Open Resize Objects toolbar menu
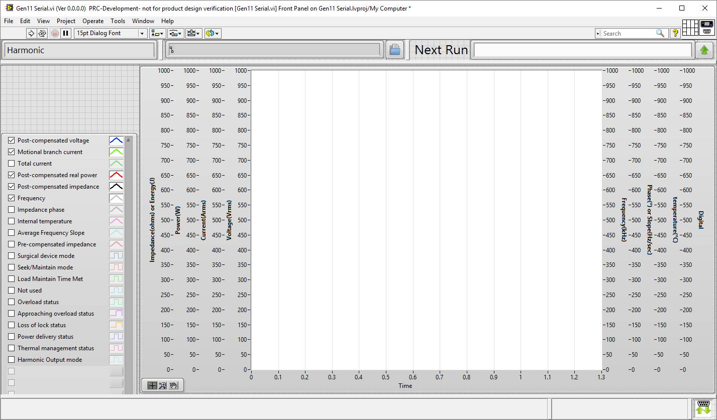 tap(193, 33)
